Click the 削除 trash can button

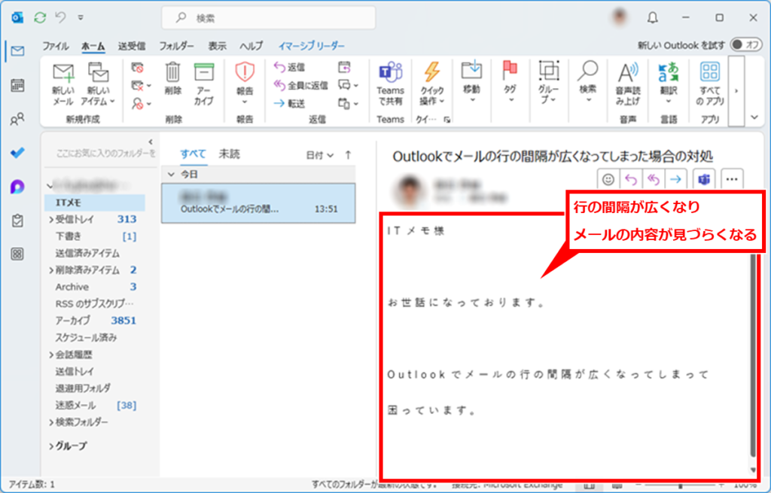point(172,78)
